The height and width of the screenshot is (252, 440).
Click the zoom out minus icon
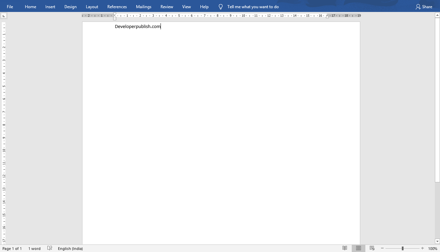pos(382,248)
